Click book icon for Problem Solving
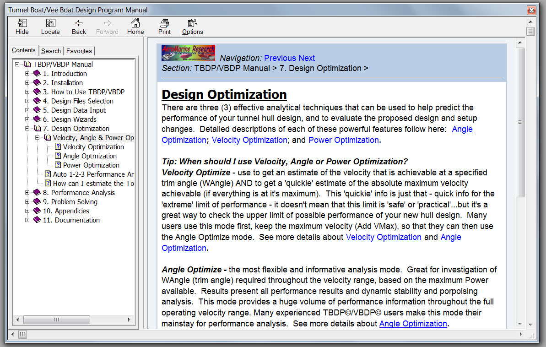The image size is (546, 347). pos(37,201)
